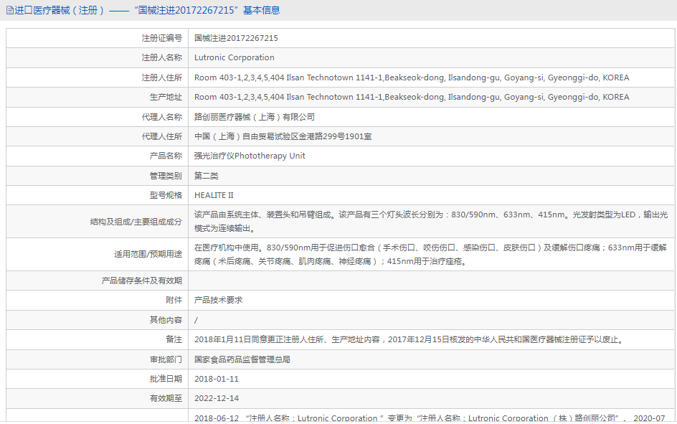Select the Lutronic Corporation value

coord(235,57)
